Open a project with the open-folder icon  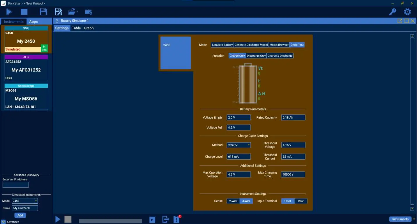pos(72,12)
